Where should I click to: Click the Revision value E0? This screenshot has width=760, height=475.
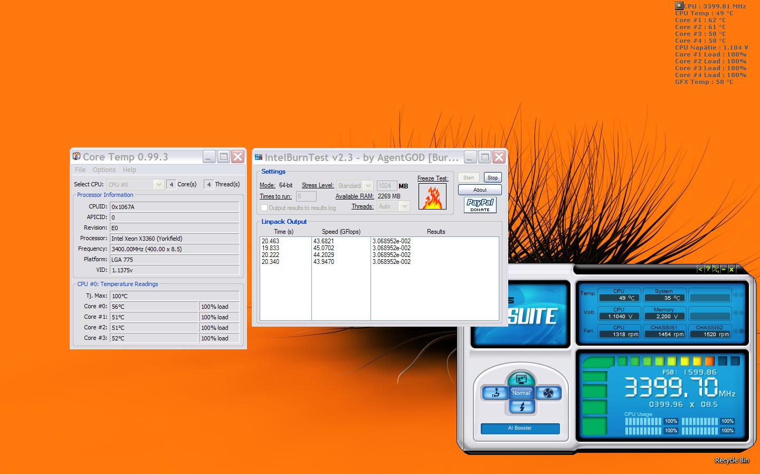click(x=174, y=228)
